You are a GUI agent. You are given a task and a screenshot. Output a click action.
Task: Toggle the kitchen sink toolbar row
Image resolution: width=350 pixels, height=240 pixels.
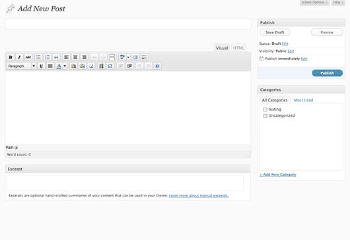tap(144, 57)
